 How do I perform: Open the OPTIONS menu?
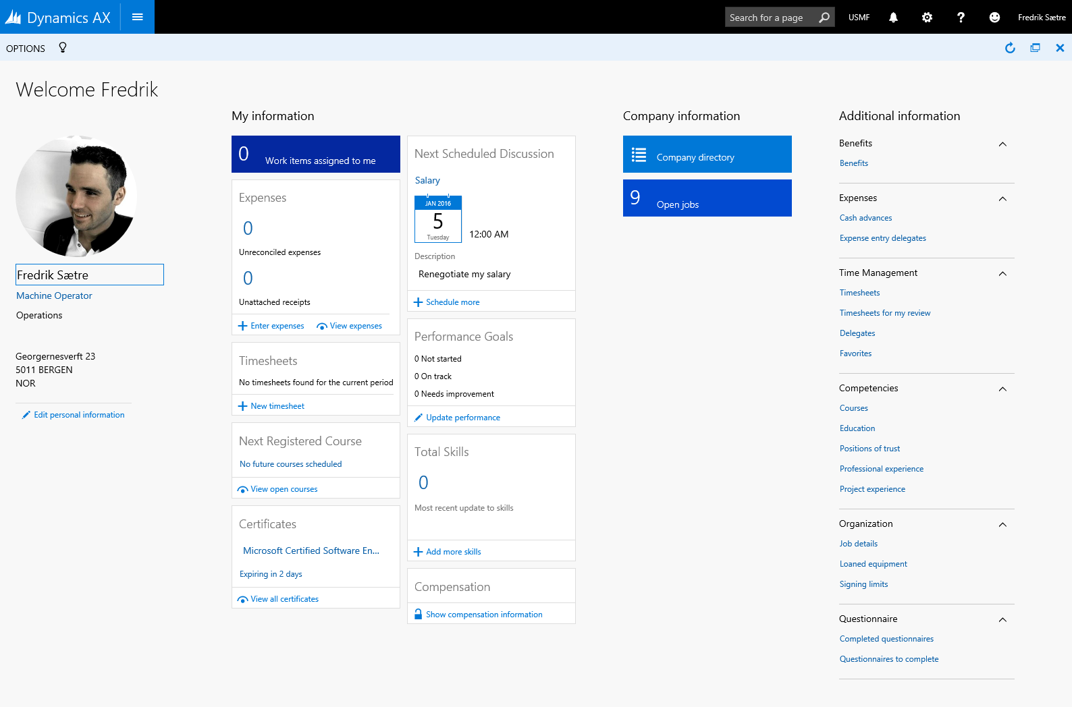26,49
